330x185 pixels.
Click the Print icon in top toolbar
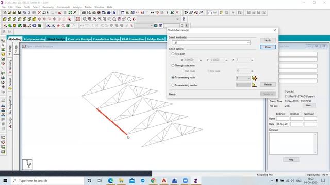tap(84, 13)
